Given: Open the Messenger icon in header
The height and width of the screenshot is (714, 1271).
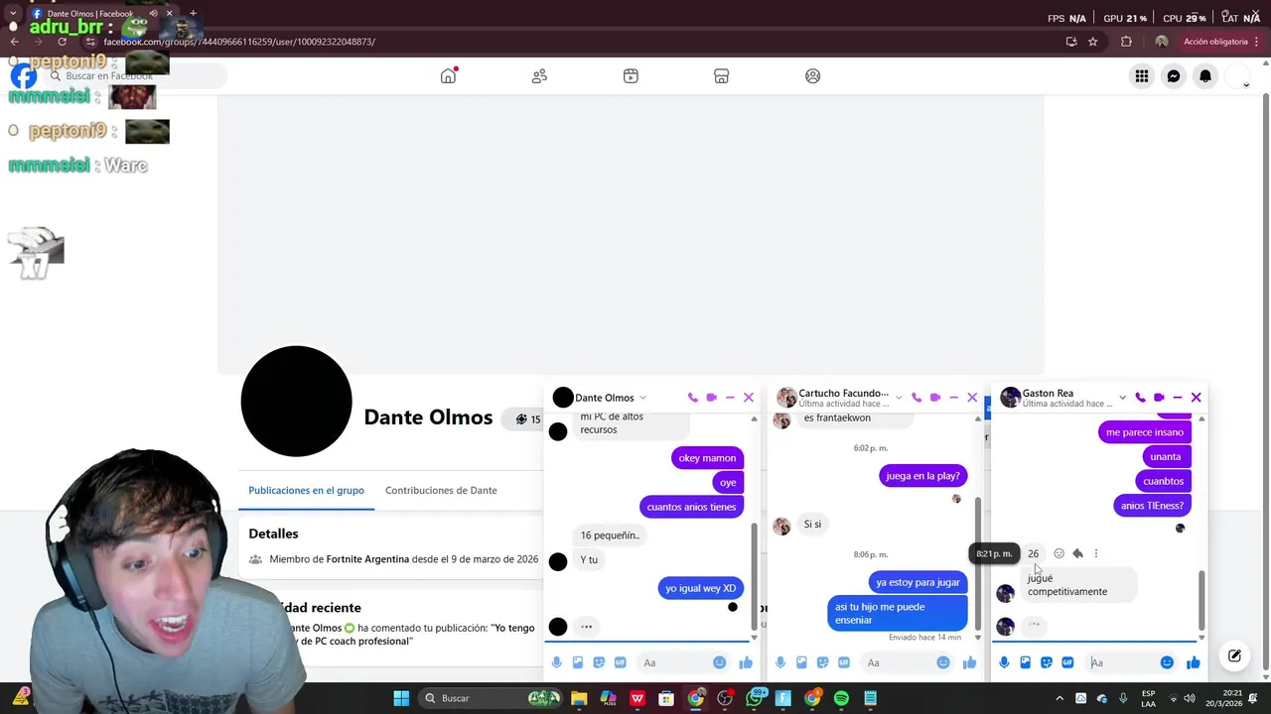Looking at the screenshot, I should coord(1174,76).
